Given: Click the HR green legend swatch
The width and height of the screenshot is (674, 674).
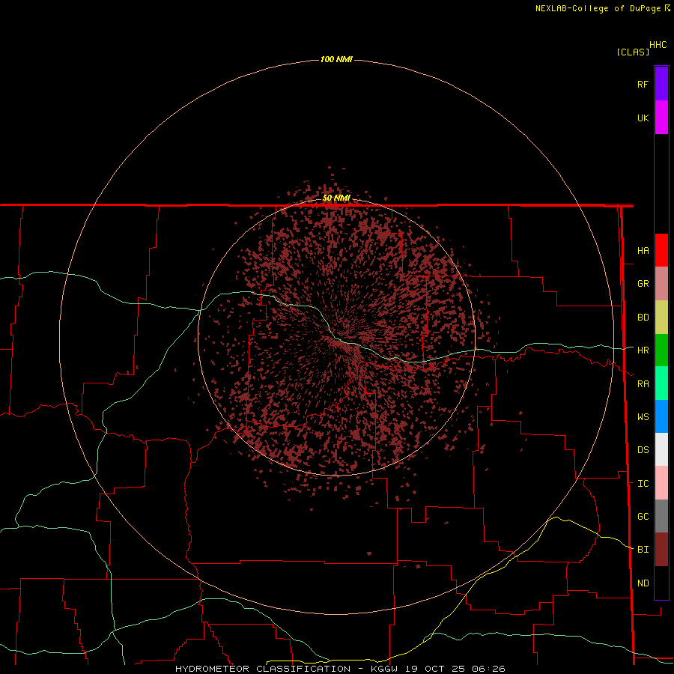Looking at the screenshot, I should [x=661, y=350].
